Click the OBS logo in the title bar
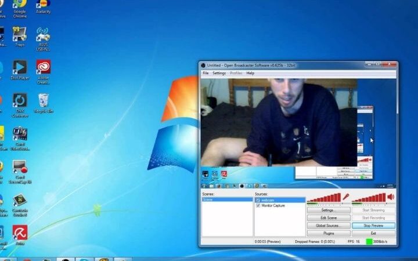The width and height of the screenshot is (418, 261). click(203, 65)
